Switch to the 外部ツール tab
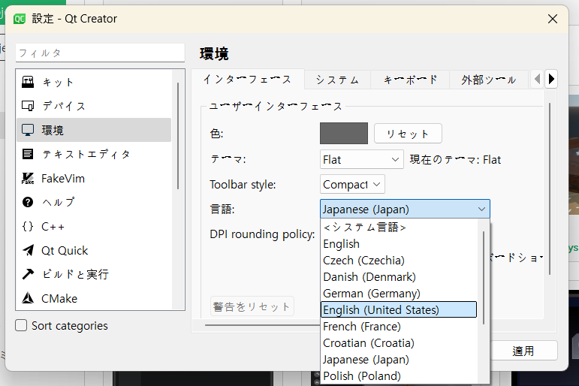The image size is (579, 386). click(x=489, y=80)
